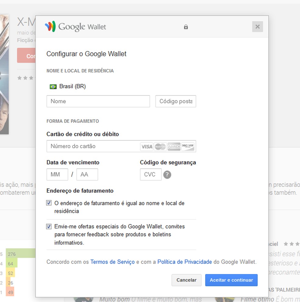Click the AA expiration year field
This screenshot has width=300, height=302.
click(87, 174)
